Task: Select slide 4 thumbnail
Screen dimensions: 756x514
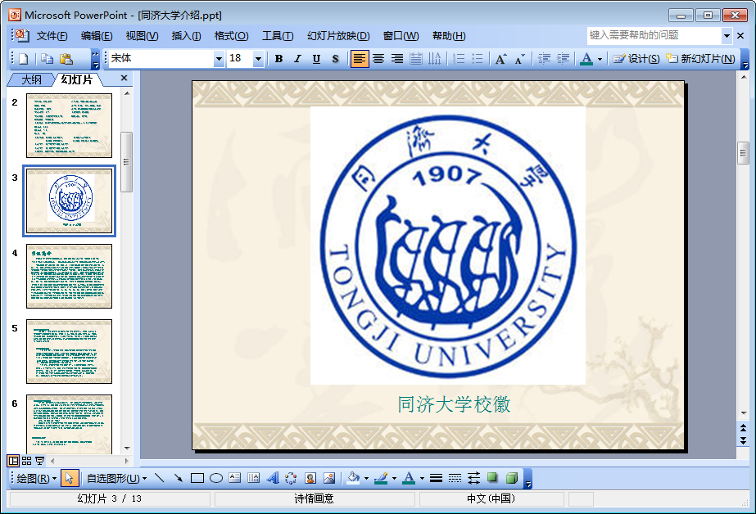Action: [x=69, y=276]
